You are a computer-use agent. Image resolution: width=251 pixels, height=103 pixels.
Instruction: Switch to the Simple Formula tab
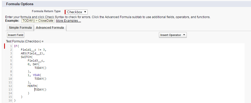(20, 27)
